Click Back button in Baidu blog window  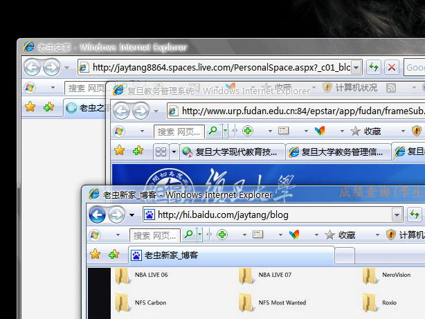[x=98, y=215]
